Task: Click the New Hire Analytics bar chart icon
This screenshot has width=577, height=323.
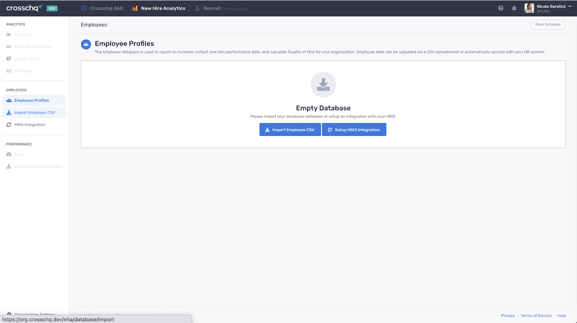Action: click(135, 8)
